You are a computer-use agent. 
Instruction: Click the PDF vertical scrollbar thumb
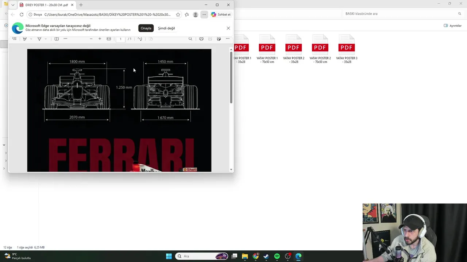tap(231, 77)
